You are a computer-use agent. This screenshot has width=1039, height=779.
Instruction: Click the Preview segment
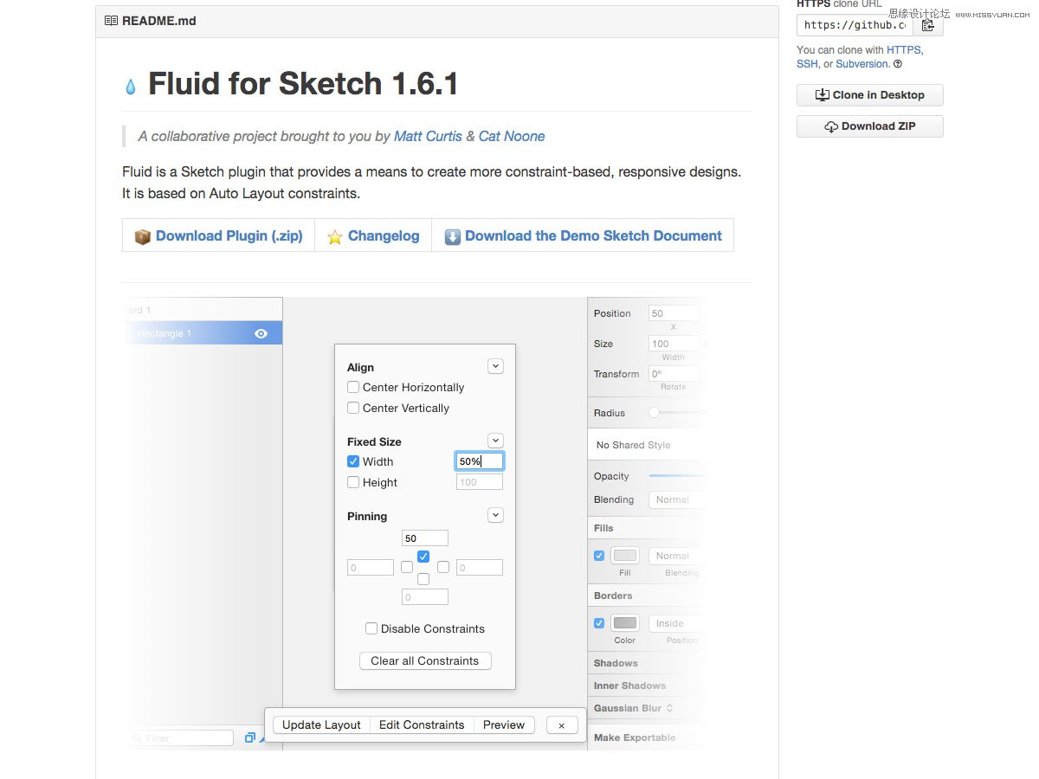click(x=504, y=724)
